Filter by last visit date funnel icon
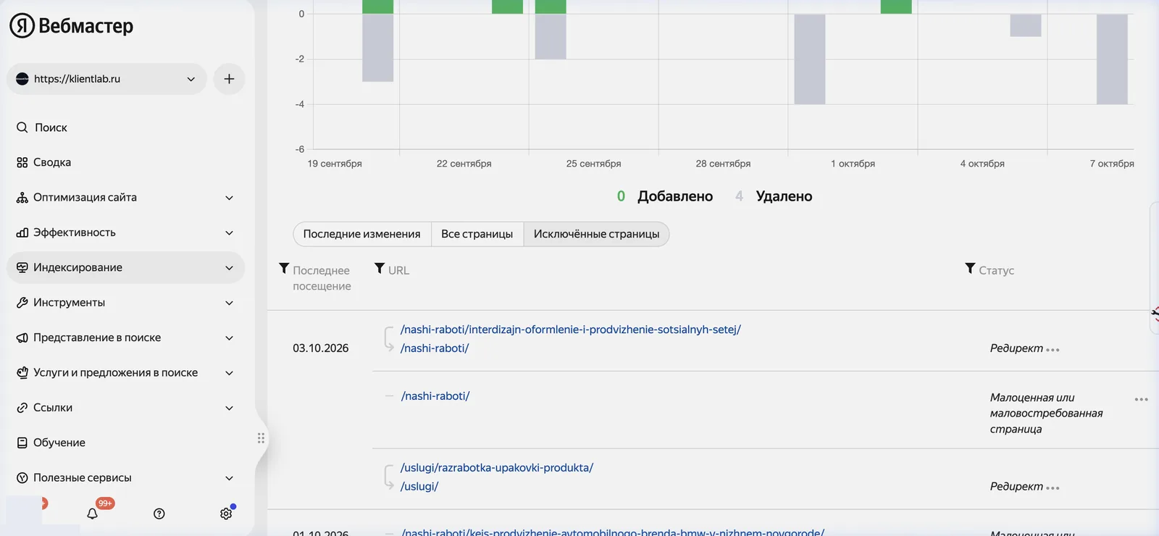The image size is (1159, 536). (x=284, y=269)
